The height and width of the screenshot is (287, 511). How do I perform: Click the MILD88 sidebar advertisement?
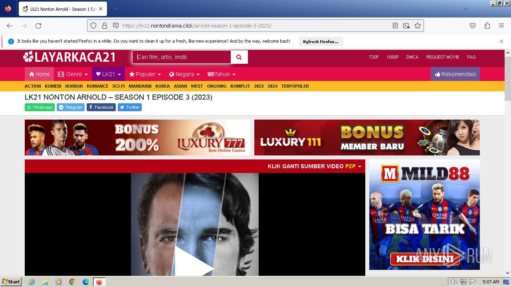pos(424,214)
